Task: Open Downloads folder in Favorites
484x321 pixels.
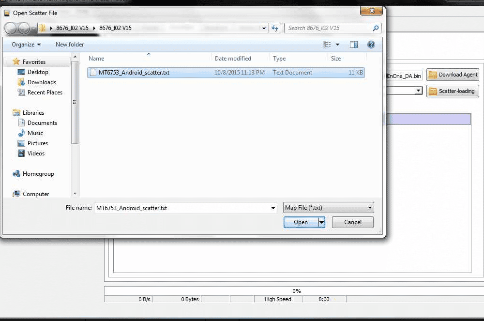Action: tap(42, 82)
